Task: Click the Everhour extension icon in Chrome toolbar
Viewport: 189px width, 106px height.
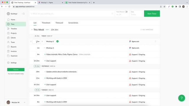Action: 172,6
